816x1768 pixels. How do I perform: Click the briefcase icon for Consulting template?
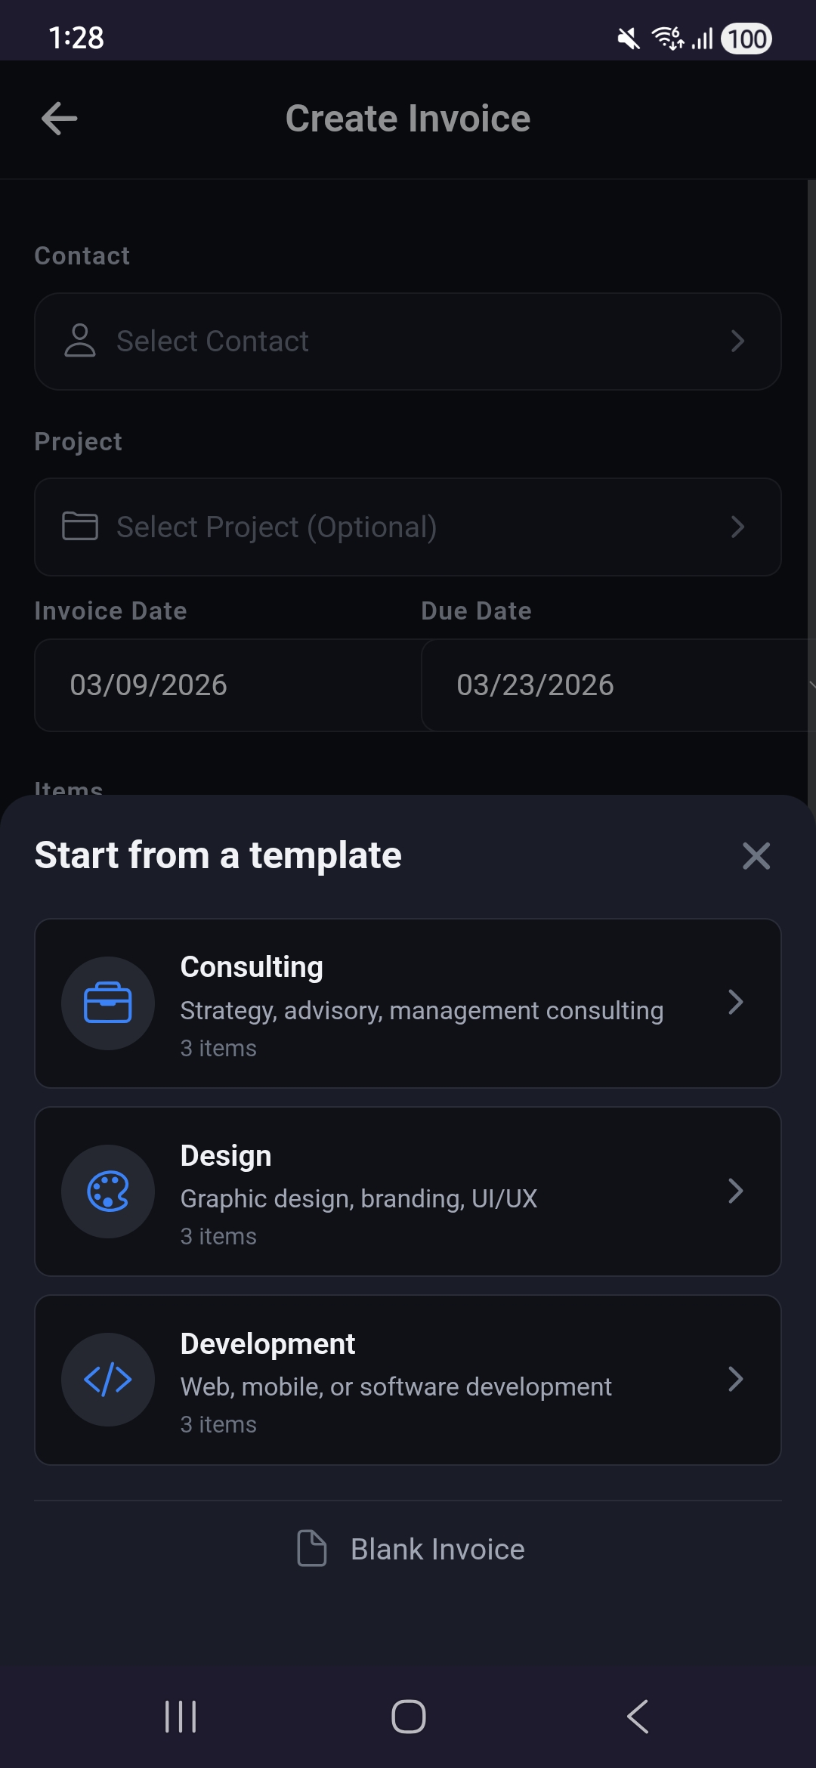(108, 1003)
